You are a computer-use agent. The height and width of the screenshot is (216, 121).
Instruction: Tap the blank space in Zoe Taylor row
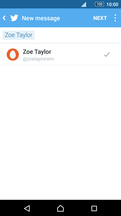78,55
